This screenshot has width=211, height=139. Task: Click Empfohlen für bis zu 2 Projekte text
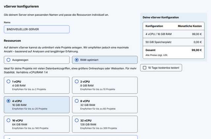click(x=29, y=89)
